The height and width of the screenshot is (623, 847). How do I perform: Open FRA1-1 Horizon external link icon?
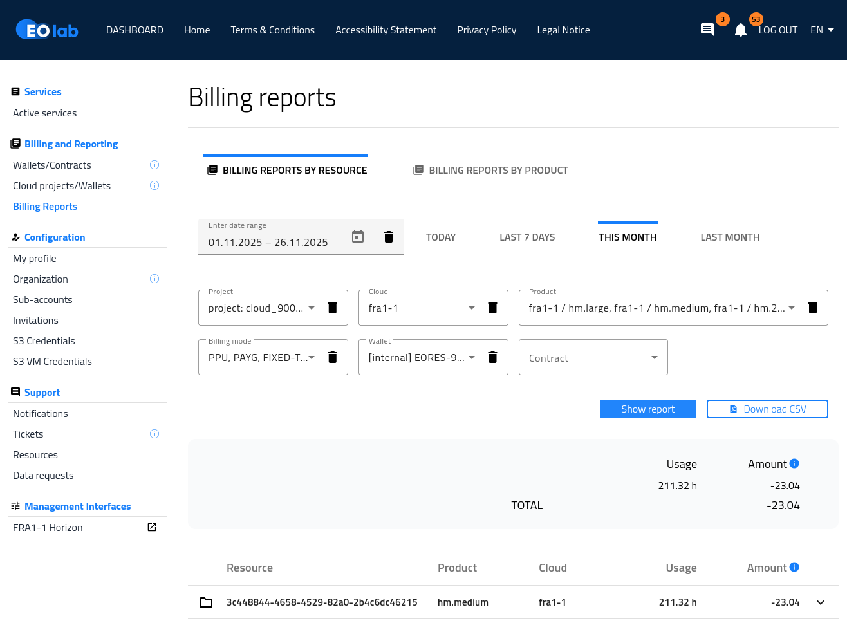coord(152,528)
